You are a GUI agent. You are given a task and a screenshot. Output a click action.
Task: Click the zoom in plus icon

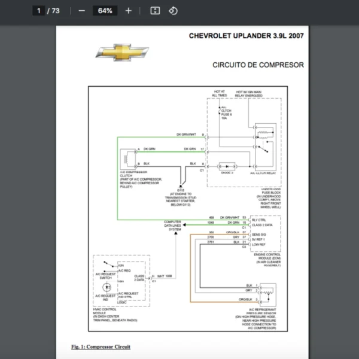128,11
